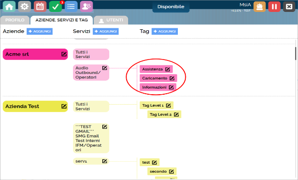This screenshot has width=298, height=180.
Task: Edit the Caricamento tag
Action: pyautogui.click(x=172, y=78)
